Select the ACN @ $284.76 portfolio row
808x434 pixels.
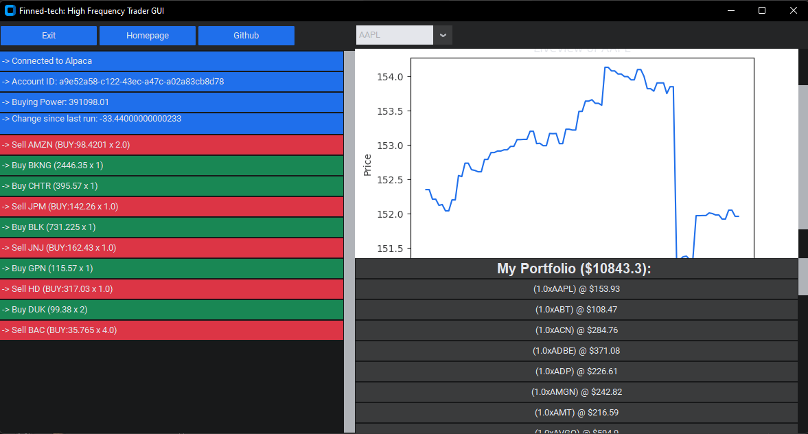pos(576,330)
